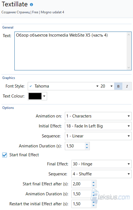Click the General section heading
Viewport: 133px width, 210px height.
click(8, 27)
